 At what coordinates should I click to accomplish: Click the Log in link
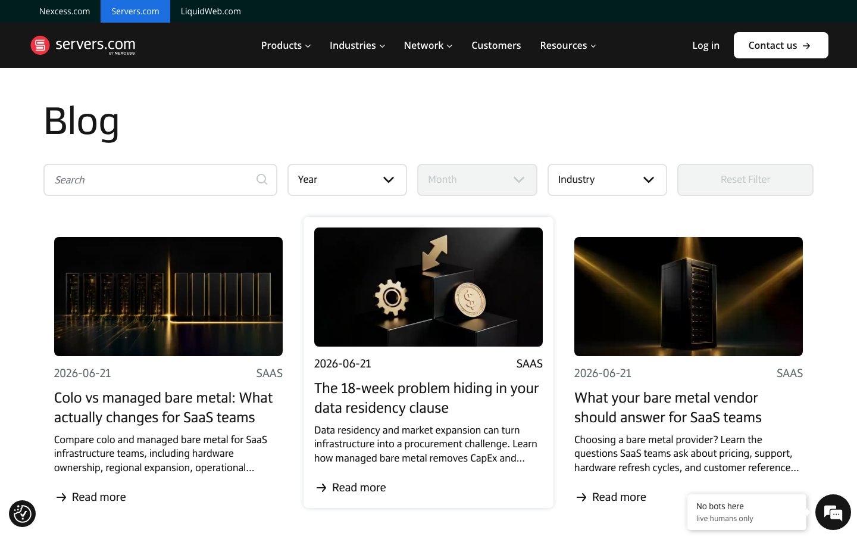pos(706,45)
